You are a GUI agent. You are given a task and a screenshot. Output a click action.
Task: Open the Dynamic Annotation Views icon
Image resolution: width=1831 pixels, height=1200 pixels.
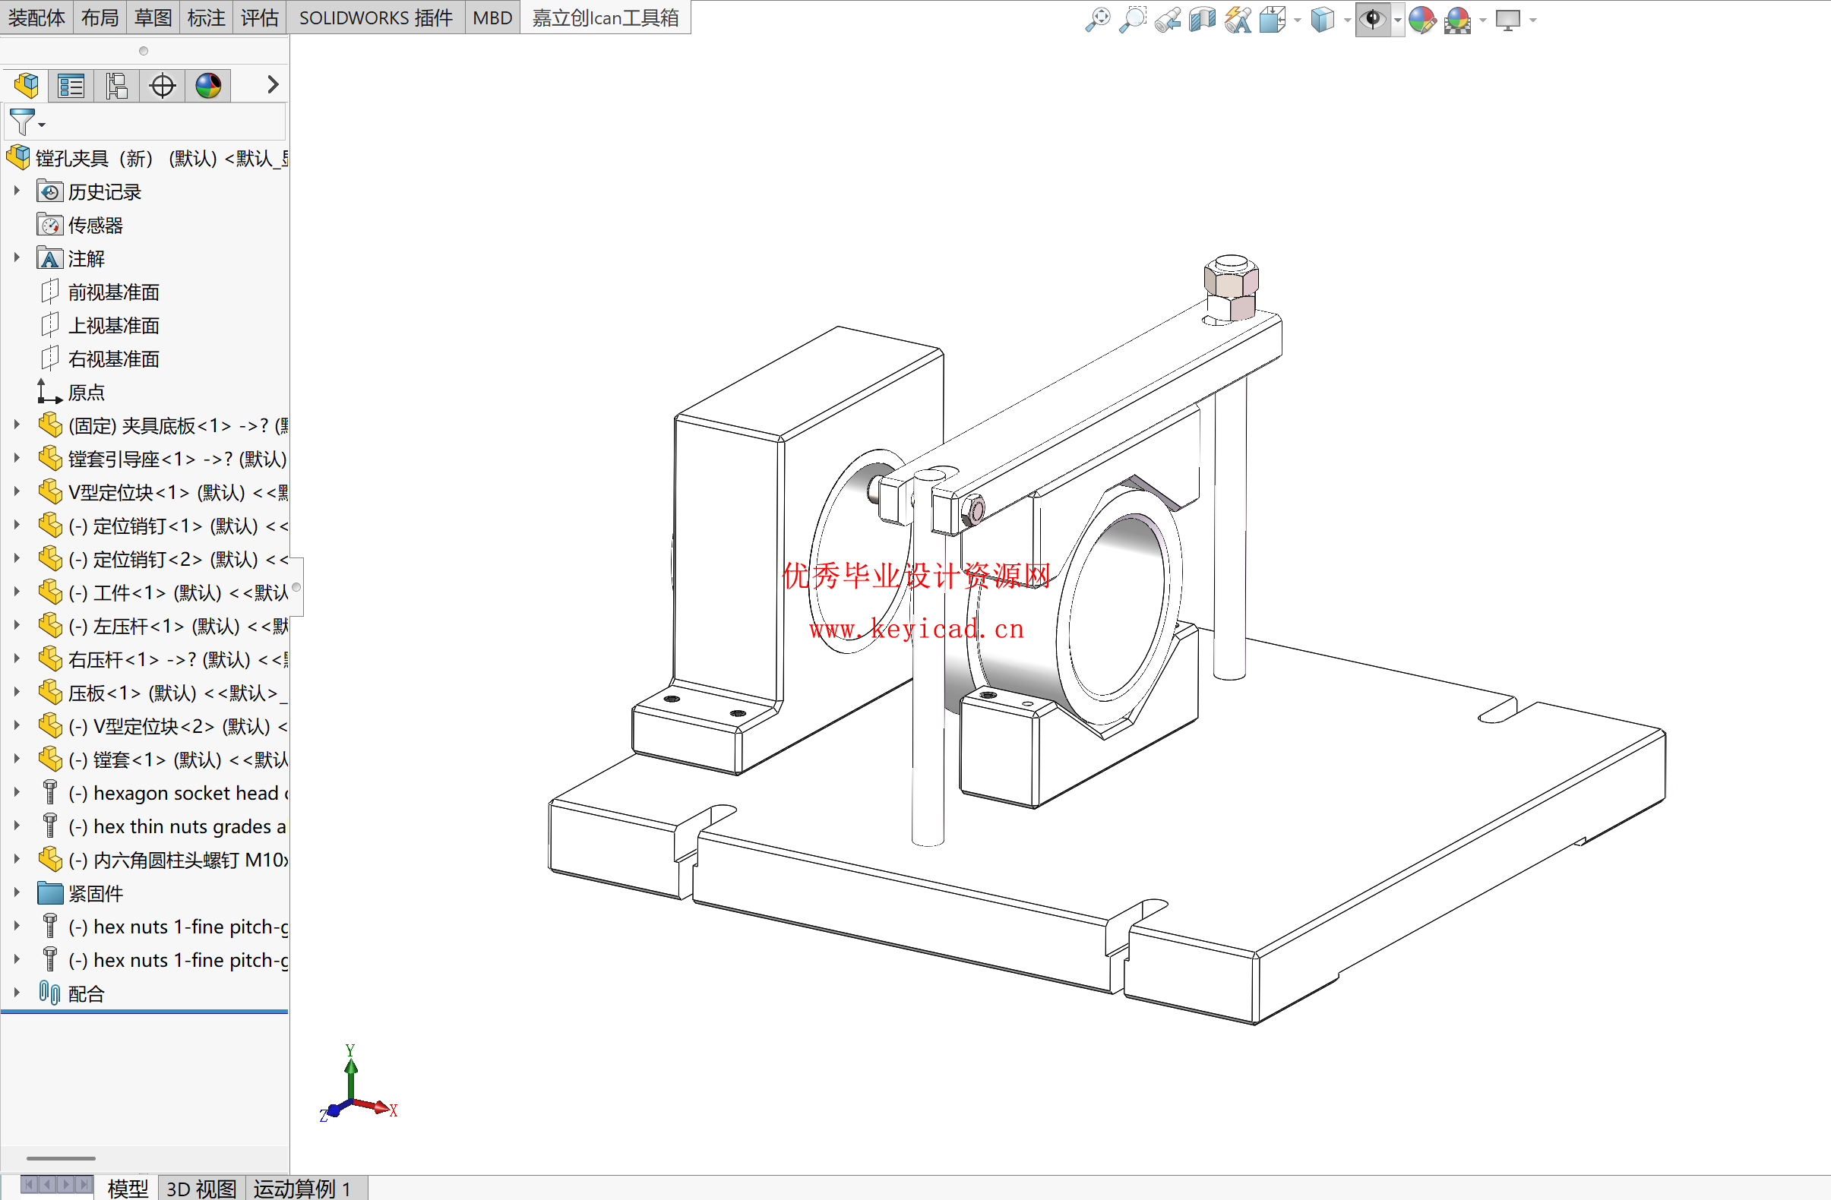[1237, 19]
